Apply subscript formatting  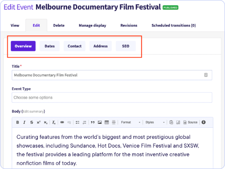pos(45,122)
